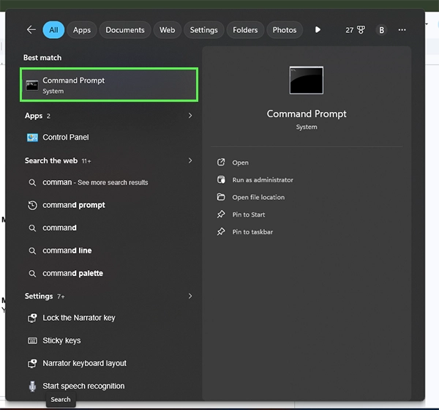Open the three-dot more options menu
Screen dimensions: 439x410
pos(402,30)
